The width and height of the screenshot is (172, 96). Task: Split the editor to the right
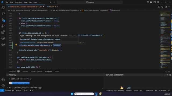point(166,7)
